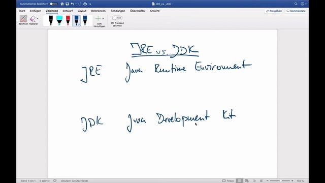Image resolution: width=325 pixels, height=183 pixels.
Task: Open the Undo history dropdown arrow
Action: point(76,4)
